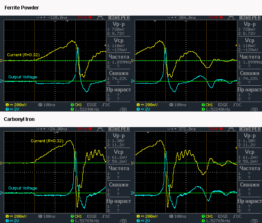Click the SD card icon in the left Ferrite Powder scope
This screenshot has width=262, height=223.
pyautogui.click(x=123, y=109)
